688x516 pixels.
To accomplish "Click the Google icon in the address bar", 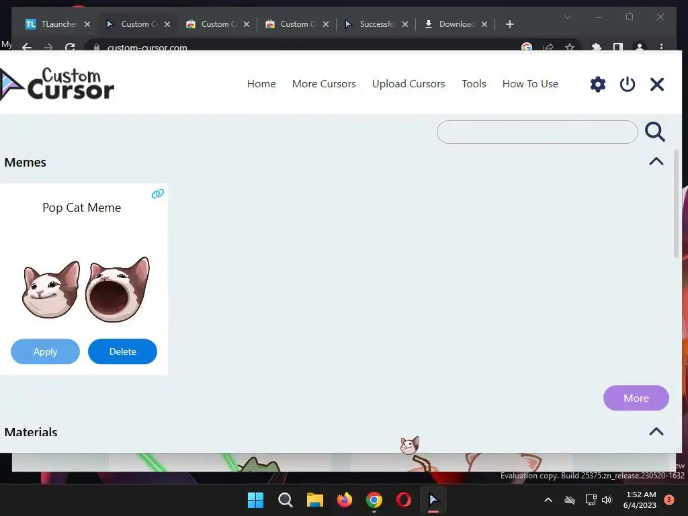I will [527, 47].
